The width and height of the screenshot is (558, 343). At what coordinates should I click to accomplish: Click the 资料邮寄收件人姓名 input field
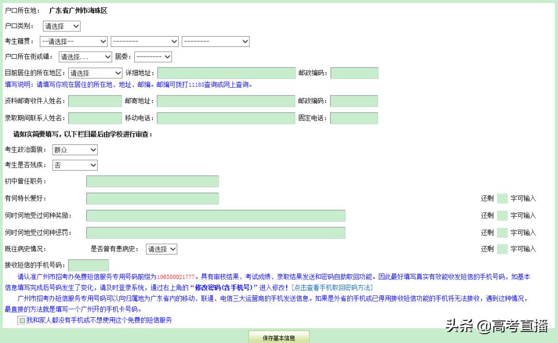[x=95, y=101]
